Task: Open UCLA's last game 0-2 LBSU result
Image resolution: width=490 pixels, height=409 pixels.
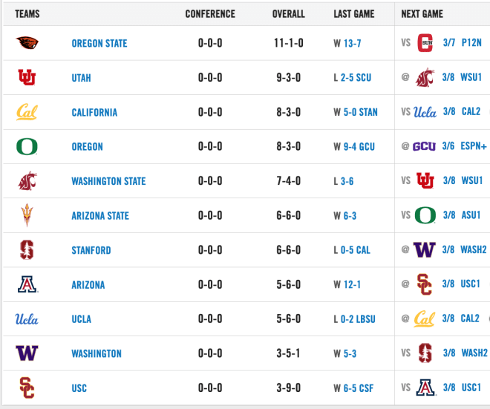Action: [358, 319]
